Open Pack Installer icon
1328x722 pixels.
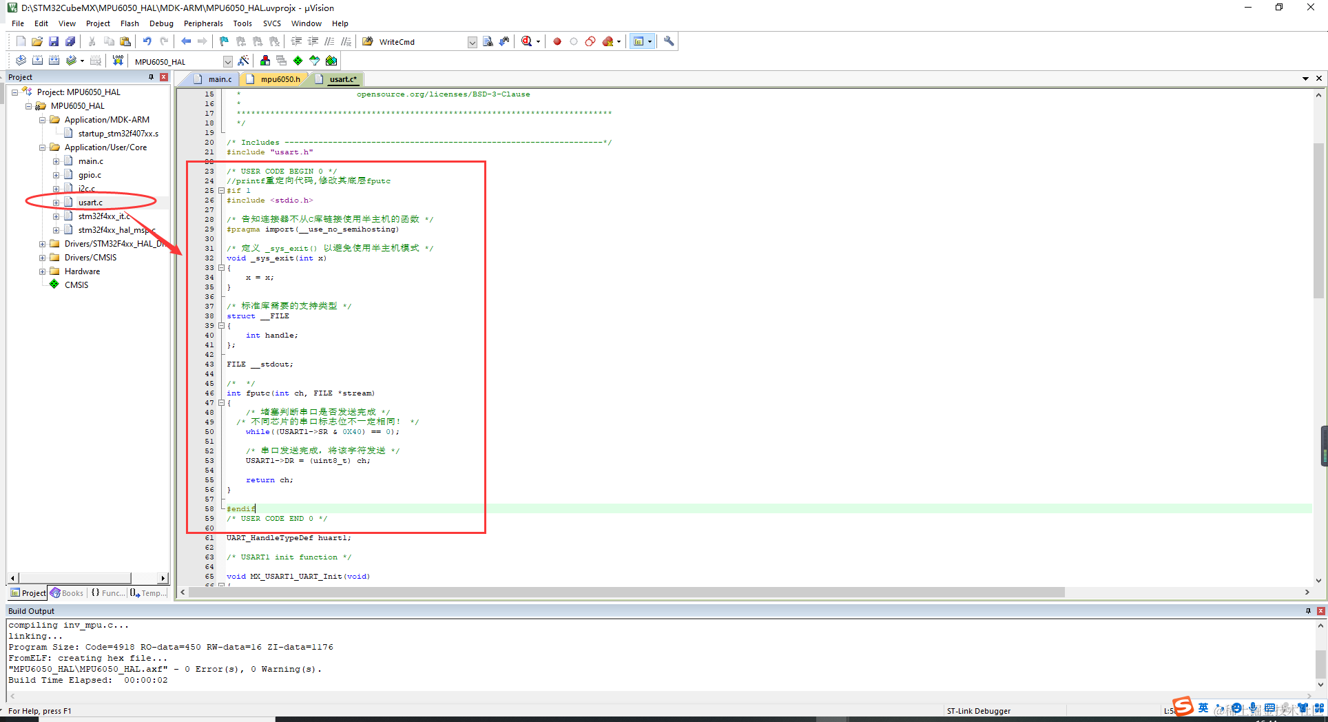point(331,61)
